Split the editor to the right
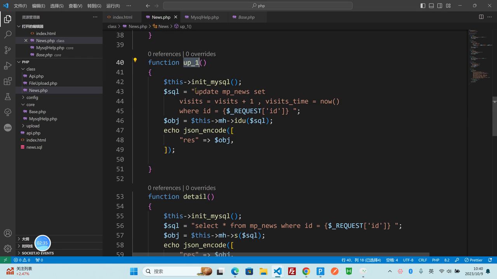The width and height of the screenshot is (497, 279). [x=481, y=17]
